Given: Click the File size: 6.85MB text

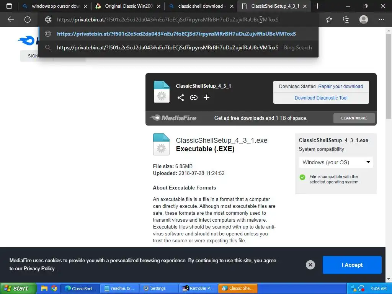Looking at the screenshot, I should click(173, 166).
